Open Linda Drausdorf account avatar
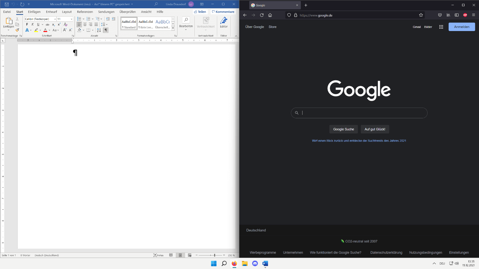Viewport: 479px width, 269px height. (x=191, y=4)
